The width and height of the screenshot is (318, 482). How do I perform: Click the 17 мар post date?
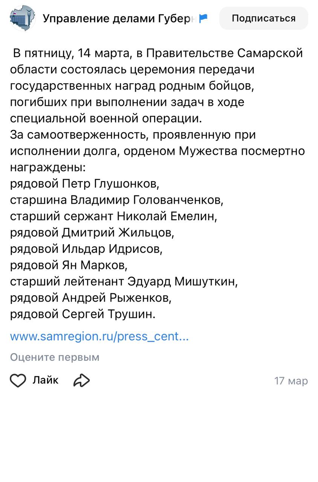pos(291,381)
